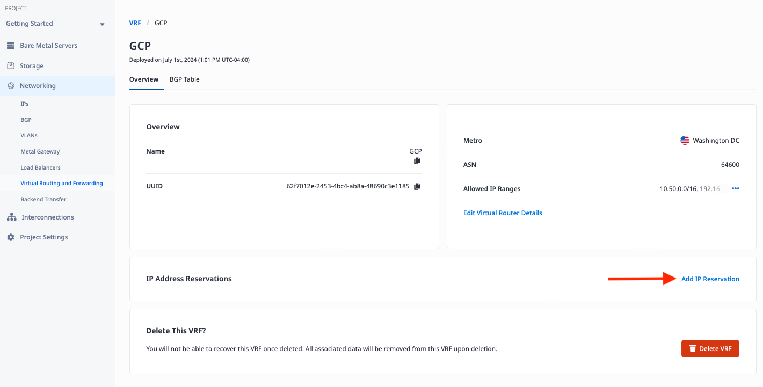Collapse the Networking menu

pos(57,86)
